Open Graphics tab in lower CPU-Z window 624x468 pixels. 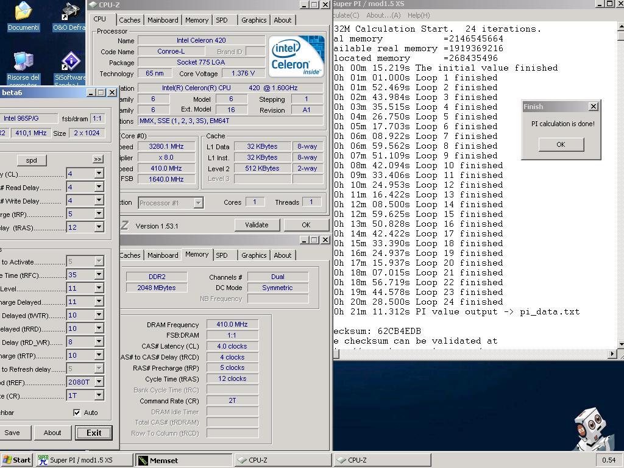coord(254,255)
